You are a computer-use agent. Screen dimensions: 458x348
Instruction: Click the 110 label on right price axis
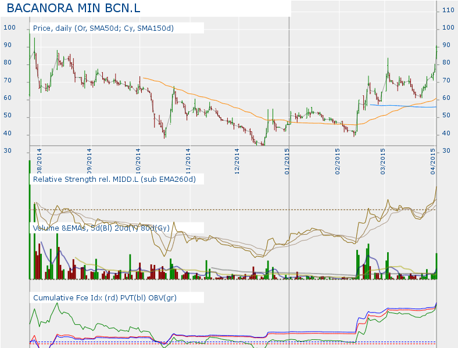click(448, 10)
